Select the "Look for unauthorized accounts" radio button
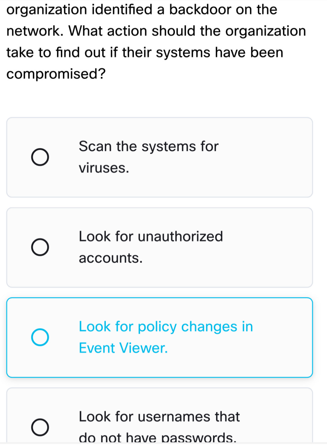 (40, 247)
